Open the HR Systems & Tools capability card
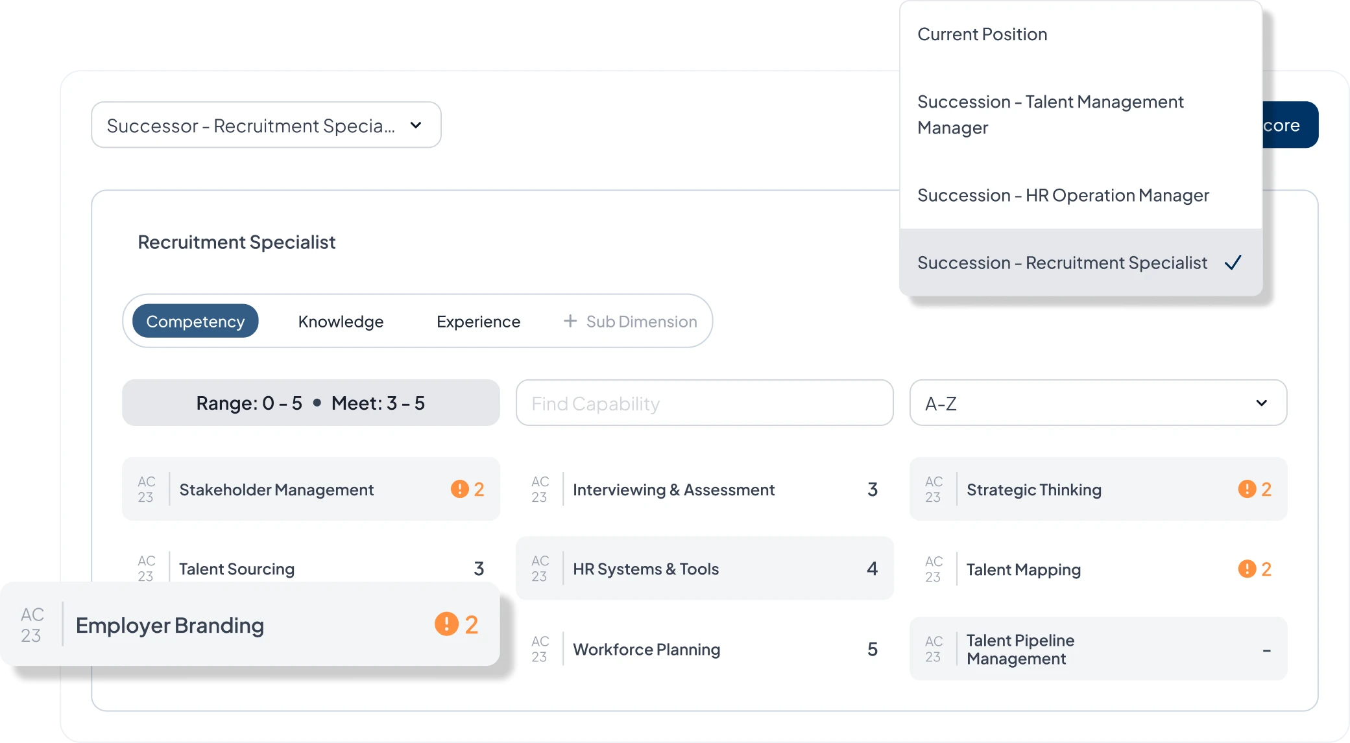 704,569
